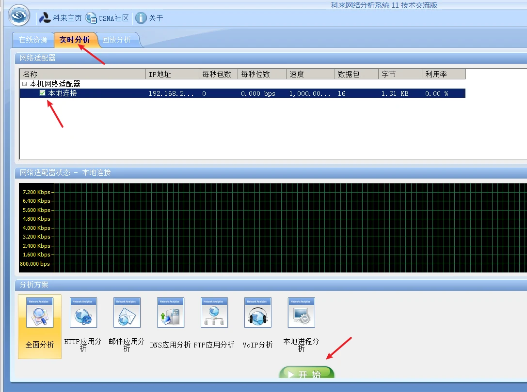Click the 0.000 bps cell
The height and width of the screenshot is (392, 527).
tap(258, 93)
